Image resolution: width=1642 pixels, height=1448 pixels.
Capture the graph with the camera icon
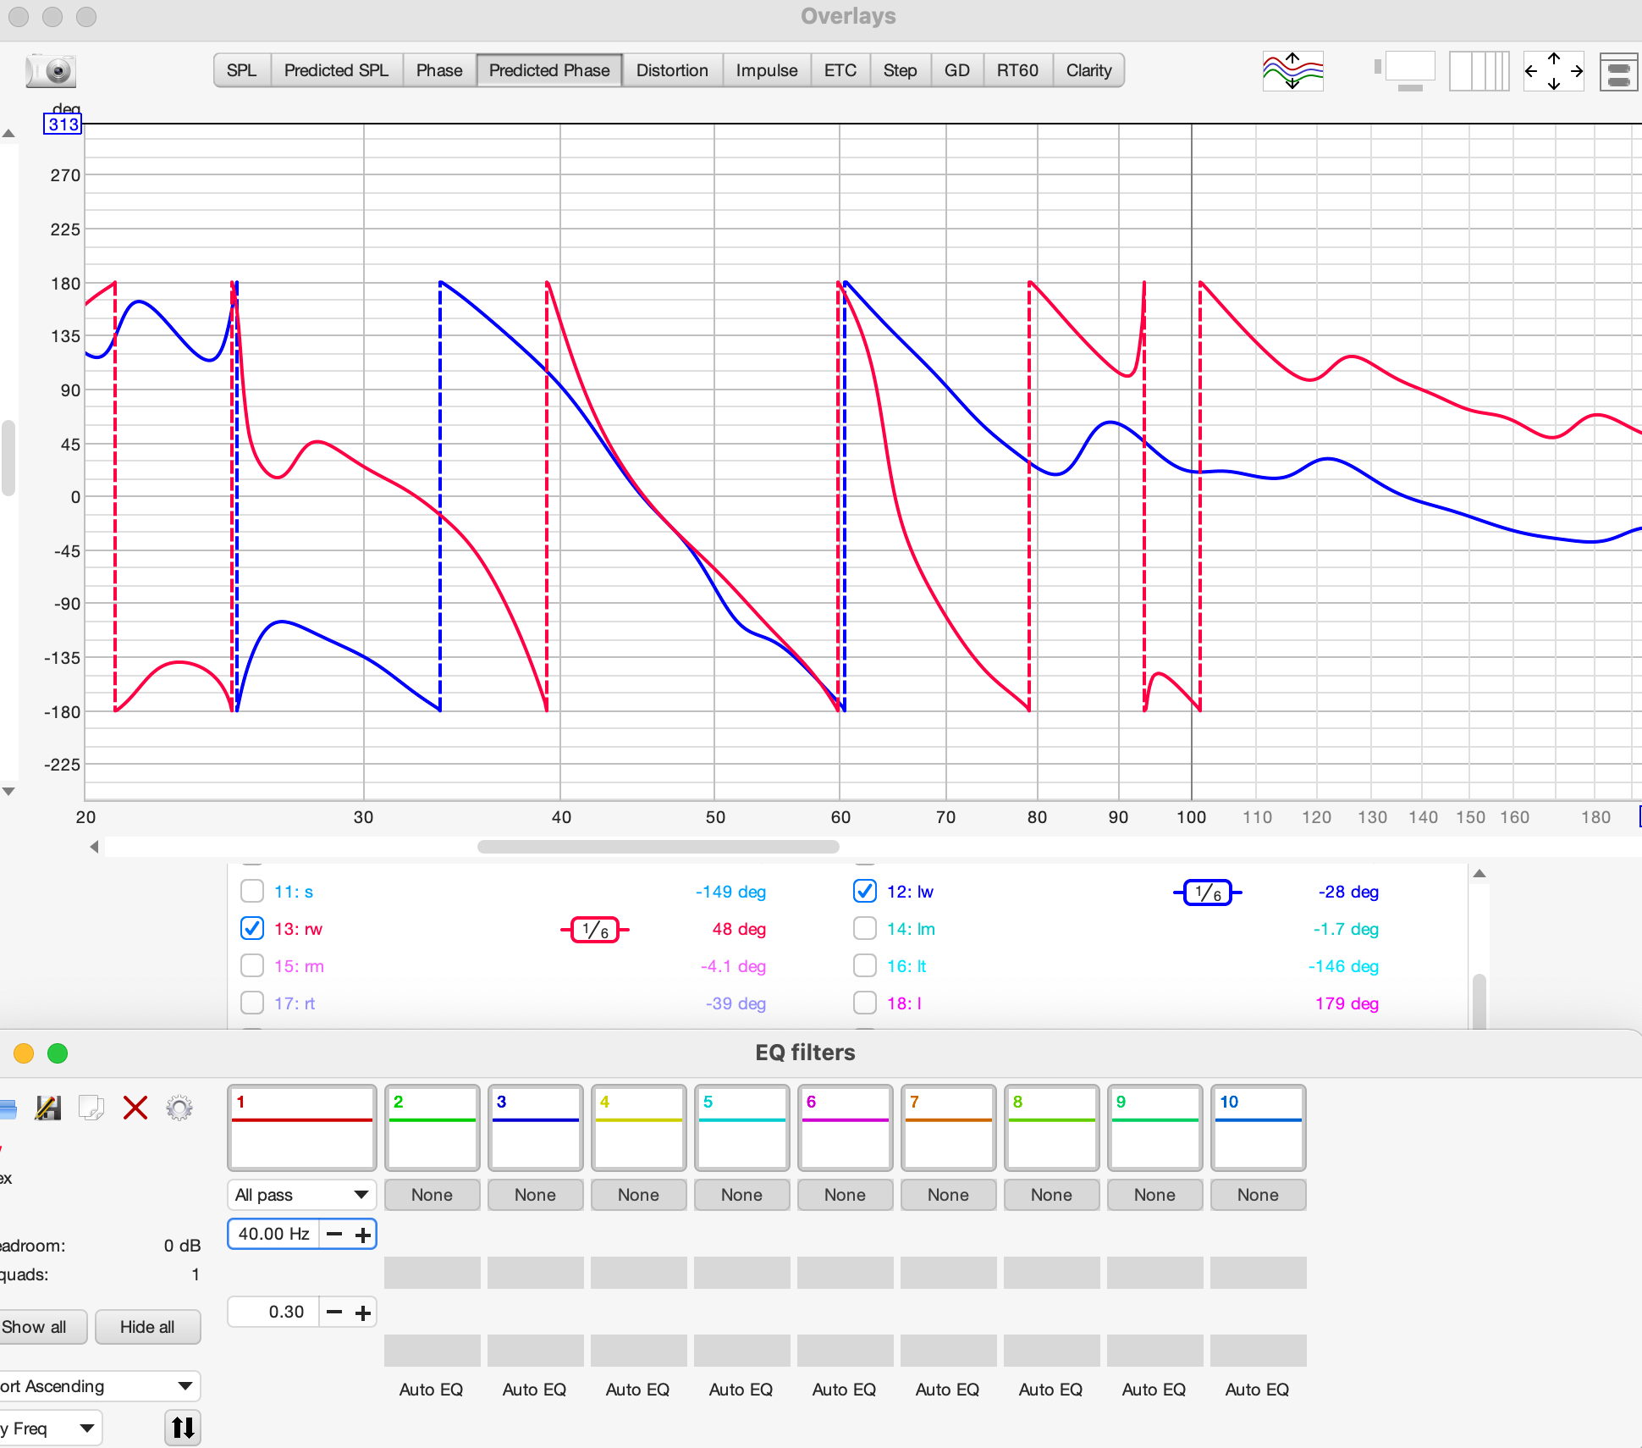coord(52,70)
